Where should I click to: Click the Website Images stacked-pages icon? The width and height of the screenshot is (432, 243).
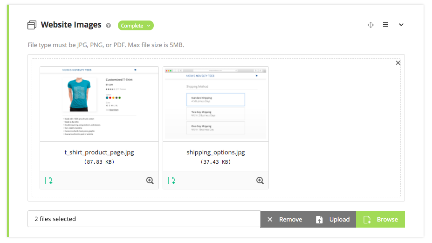[x=32, y=25]
